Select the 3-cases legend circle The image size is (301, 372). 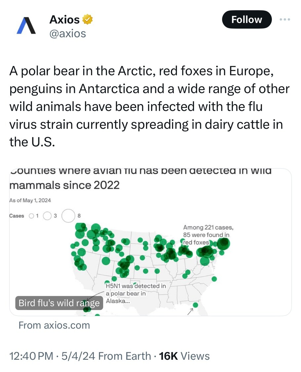(47, 216)
